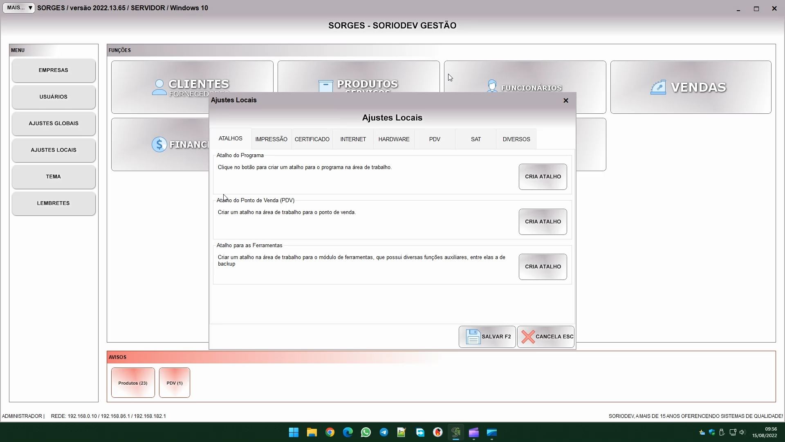Click the red X CANCELA ESC button

tap(545, 337)
